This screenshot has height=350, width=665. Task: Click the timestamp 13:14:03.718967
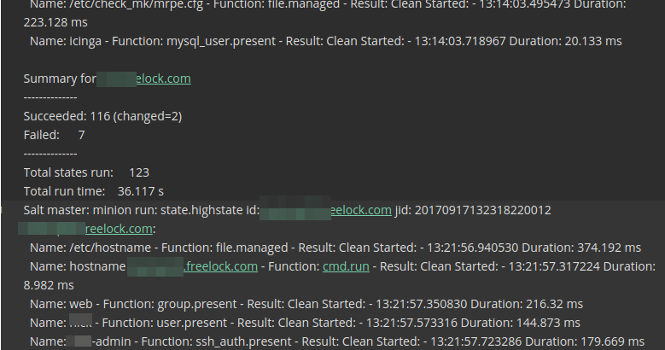[460, 42]
